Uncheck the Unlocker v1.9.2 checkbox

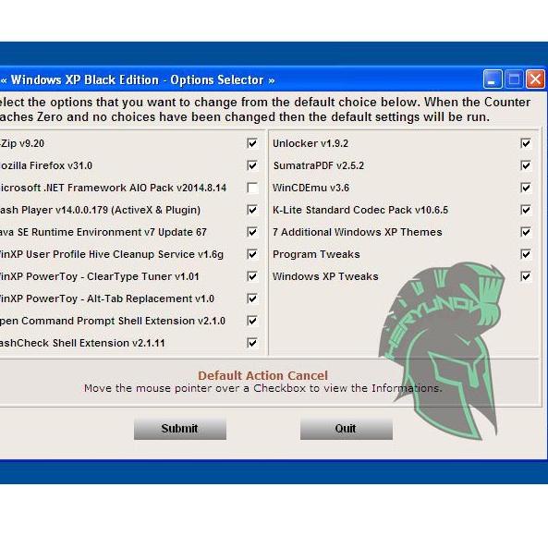[x=526, y=143]
